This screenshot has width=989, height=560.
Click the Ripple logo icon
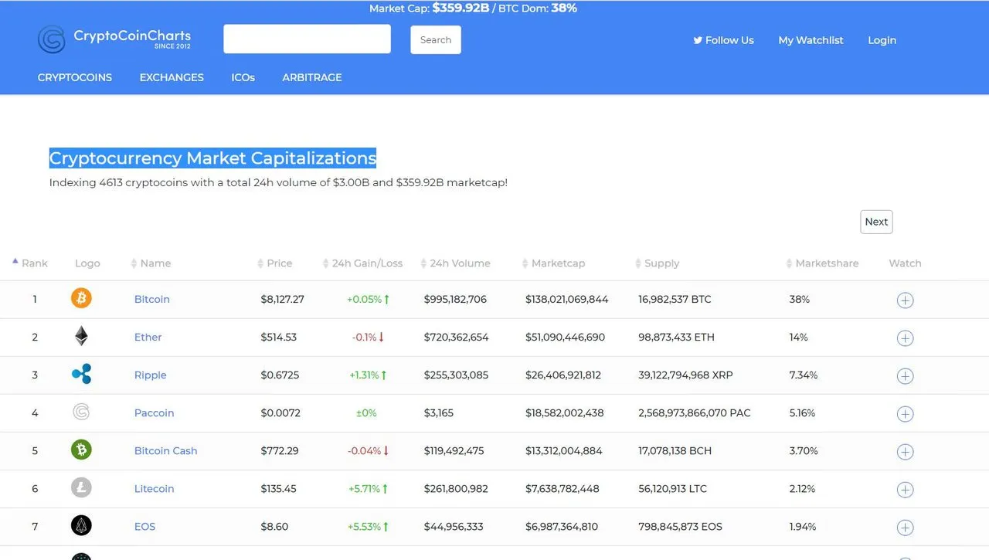(x=81, y=374)
